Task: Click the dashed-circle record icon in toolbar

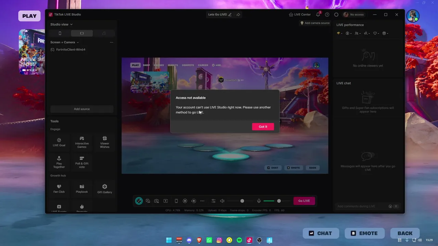Action: click(194, 201)
